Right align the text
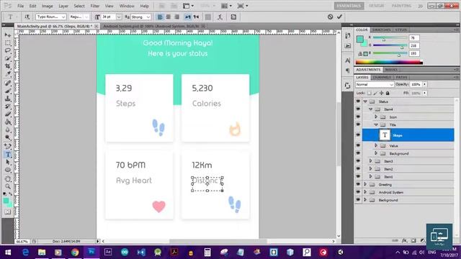Screen dimensions: 461x259 (x=176, y=17)
